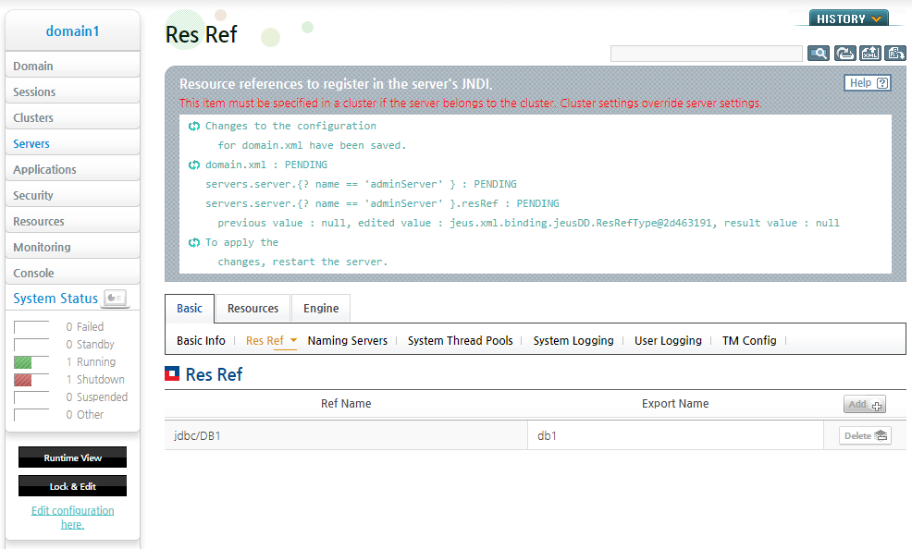The width and height of the screenshot is (912, 549).
Task: Click the Lock & Edit button
Action: [x=73, y=485]
